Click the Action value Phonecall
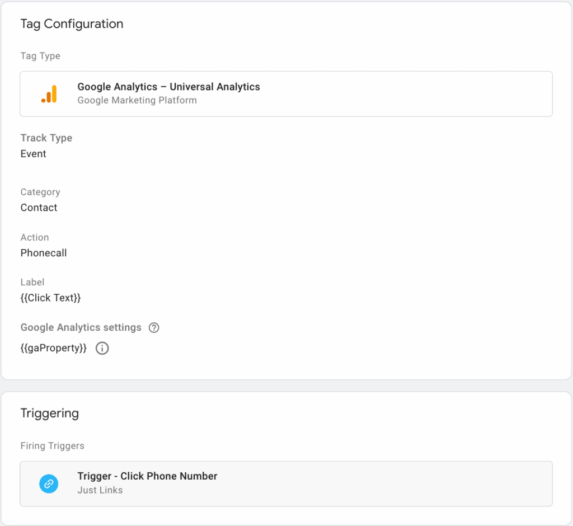This screenshot has height=526, width=573. 44,253
